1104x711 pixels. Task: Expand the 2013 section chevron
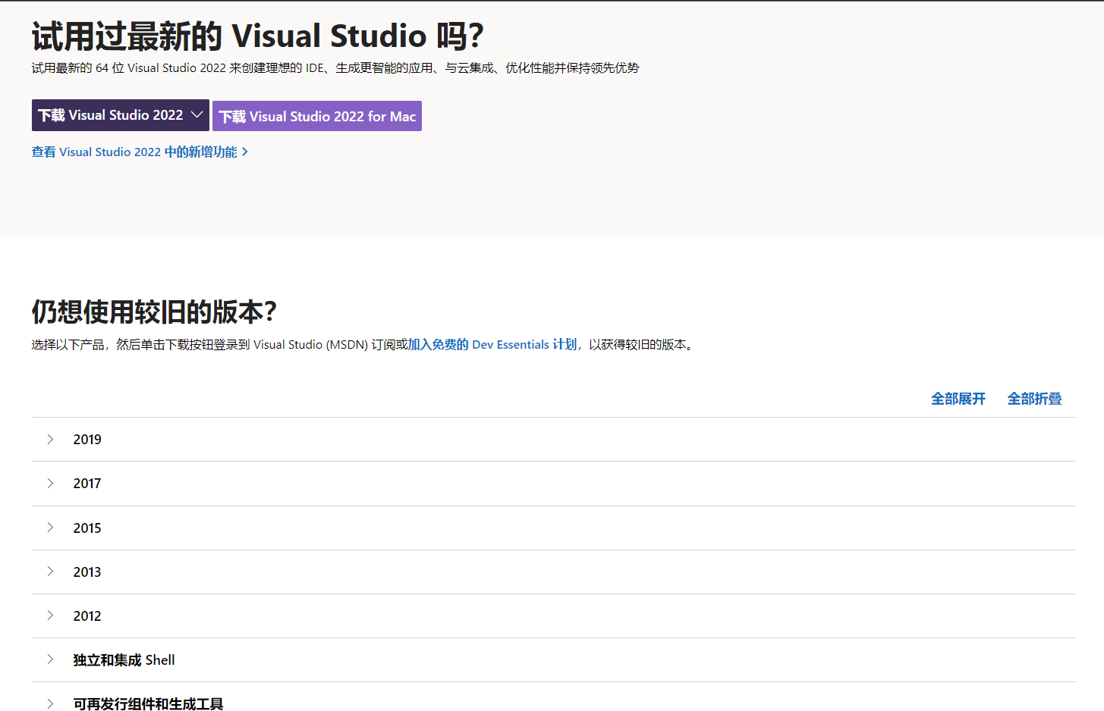[50, 572]
